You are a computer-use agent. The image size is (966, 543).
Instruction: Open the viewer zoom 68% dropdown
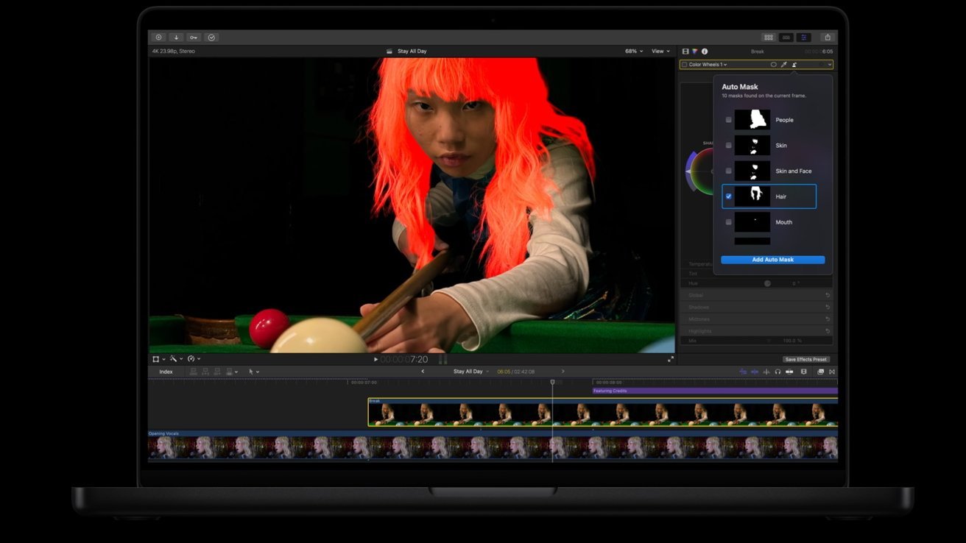point(634,52)
